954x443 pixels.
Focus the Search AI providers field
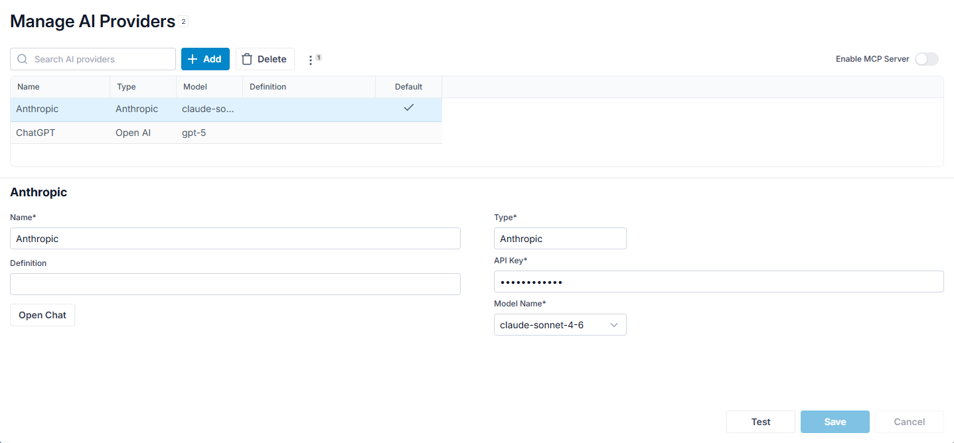(93, 59)
